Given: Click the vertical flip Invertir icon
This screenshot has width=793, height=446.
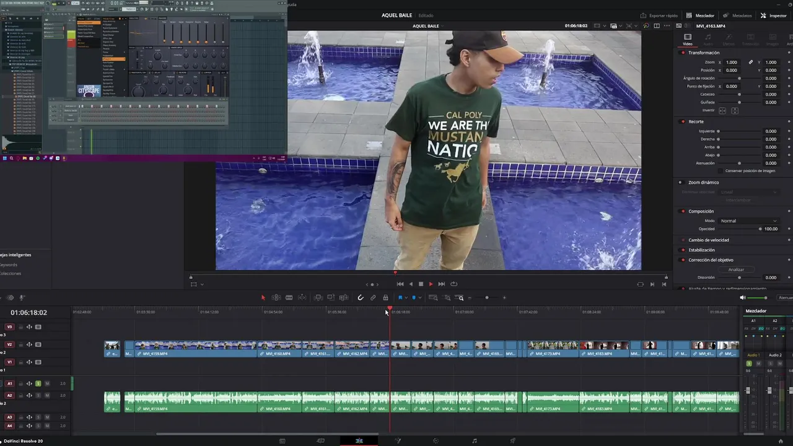Looking at the screenshot, I should 735,111.
